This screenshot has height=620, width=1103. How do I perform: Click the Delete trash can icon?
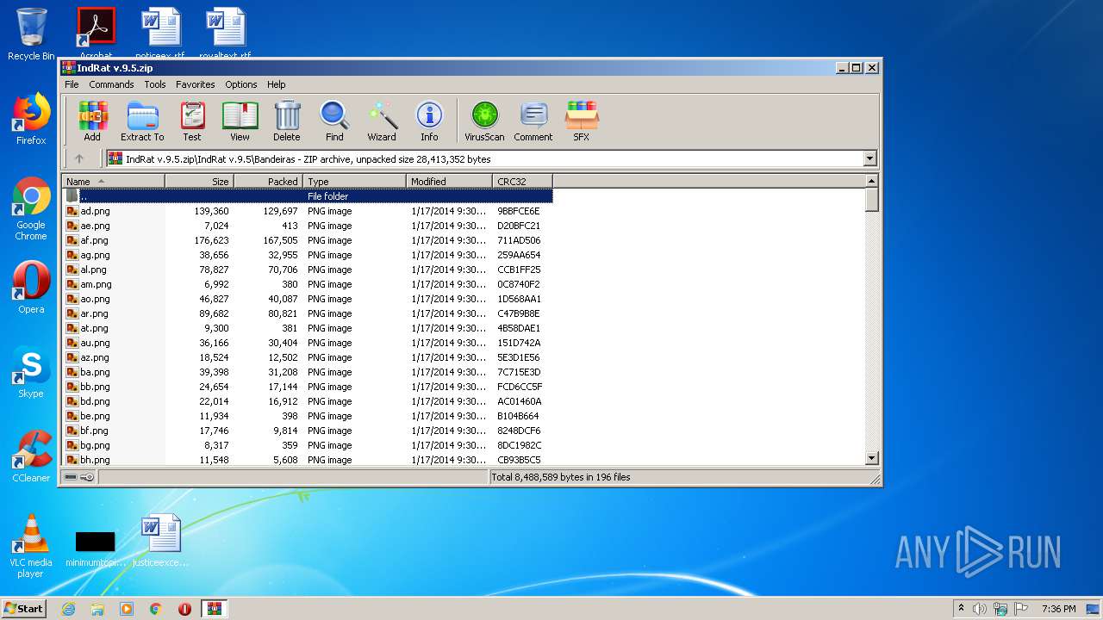(x=287, y=121)
